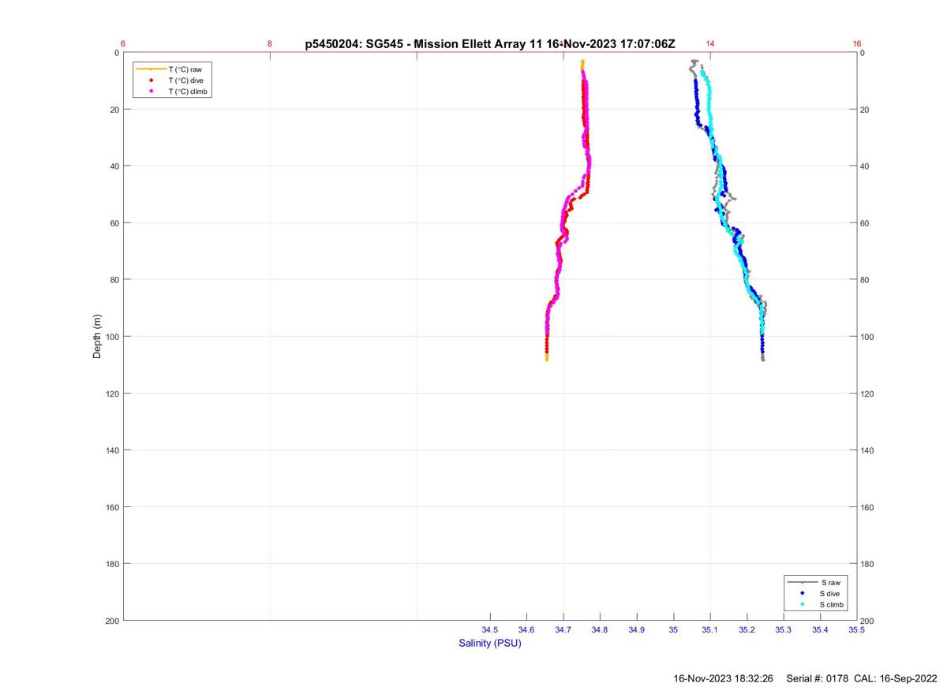Click the cyan dot marker for S climb
The width and height of the screenshot is (947, 698).
802,604
